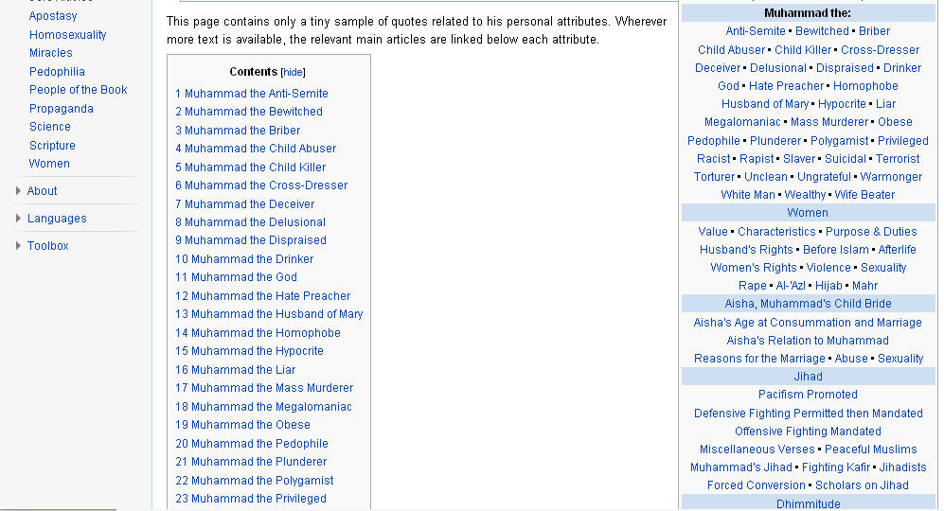The height and width of the screenshot is (511, 944).
Task: Open People of the Book sidebar link
Action: 79,90
